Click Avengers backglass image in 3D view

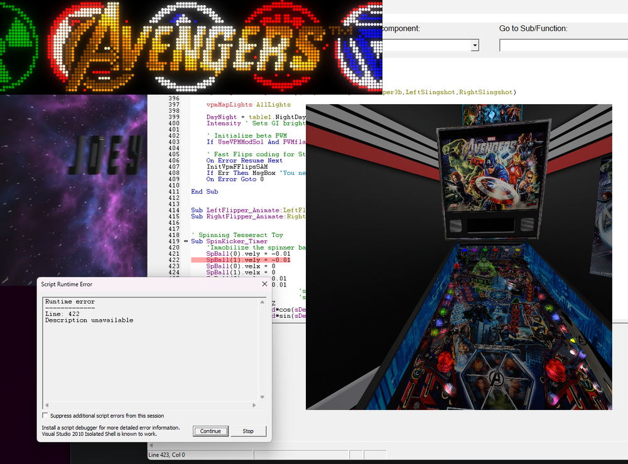point(494,172)
